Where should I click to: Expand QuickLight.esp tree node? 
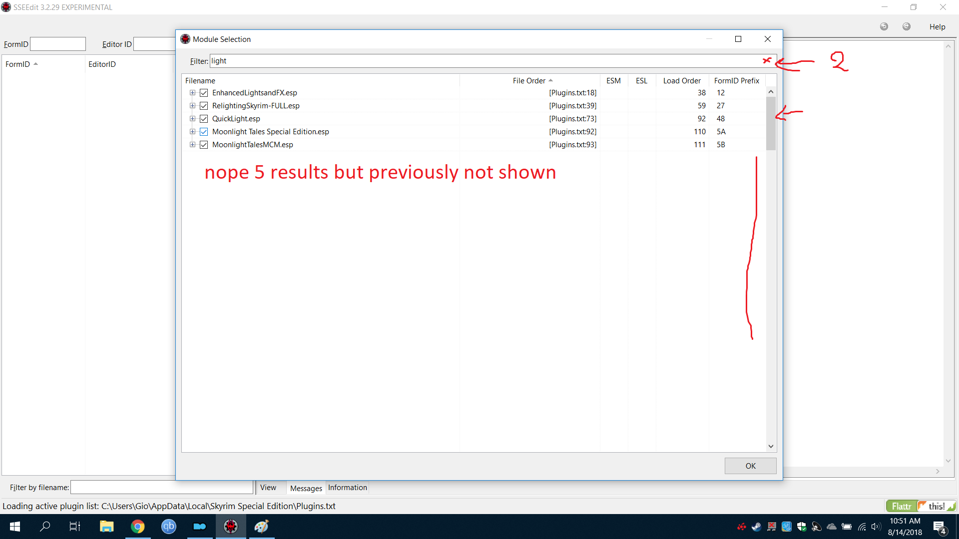(x=192, y=119)
